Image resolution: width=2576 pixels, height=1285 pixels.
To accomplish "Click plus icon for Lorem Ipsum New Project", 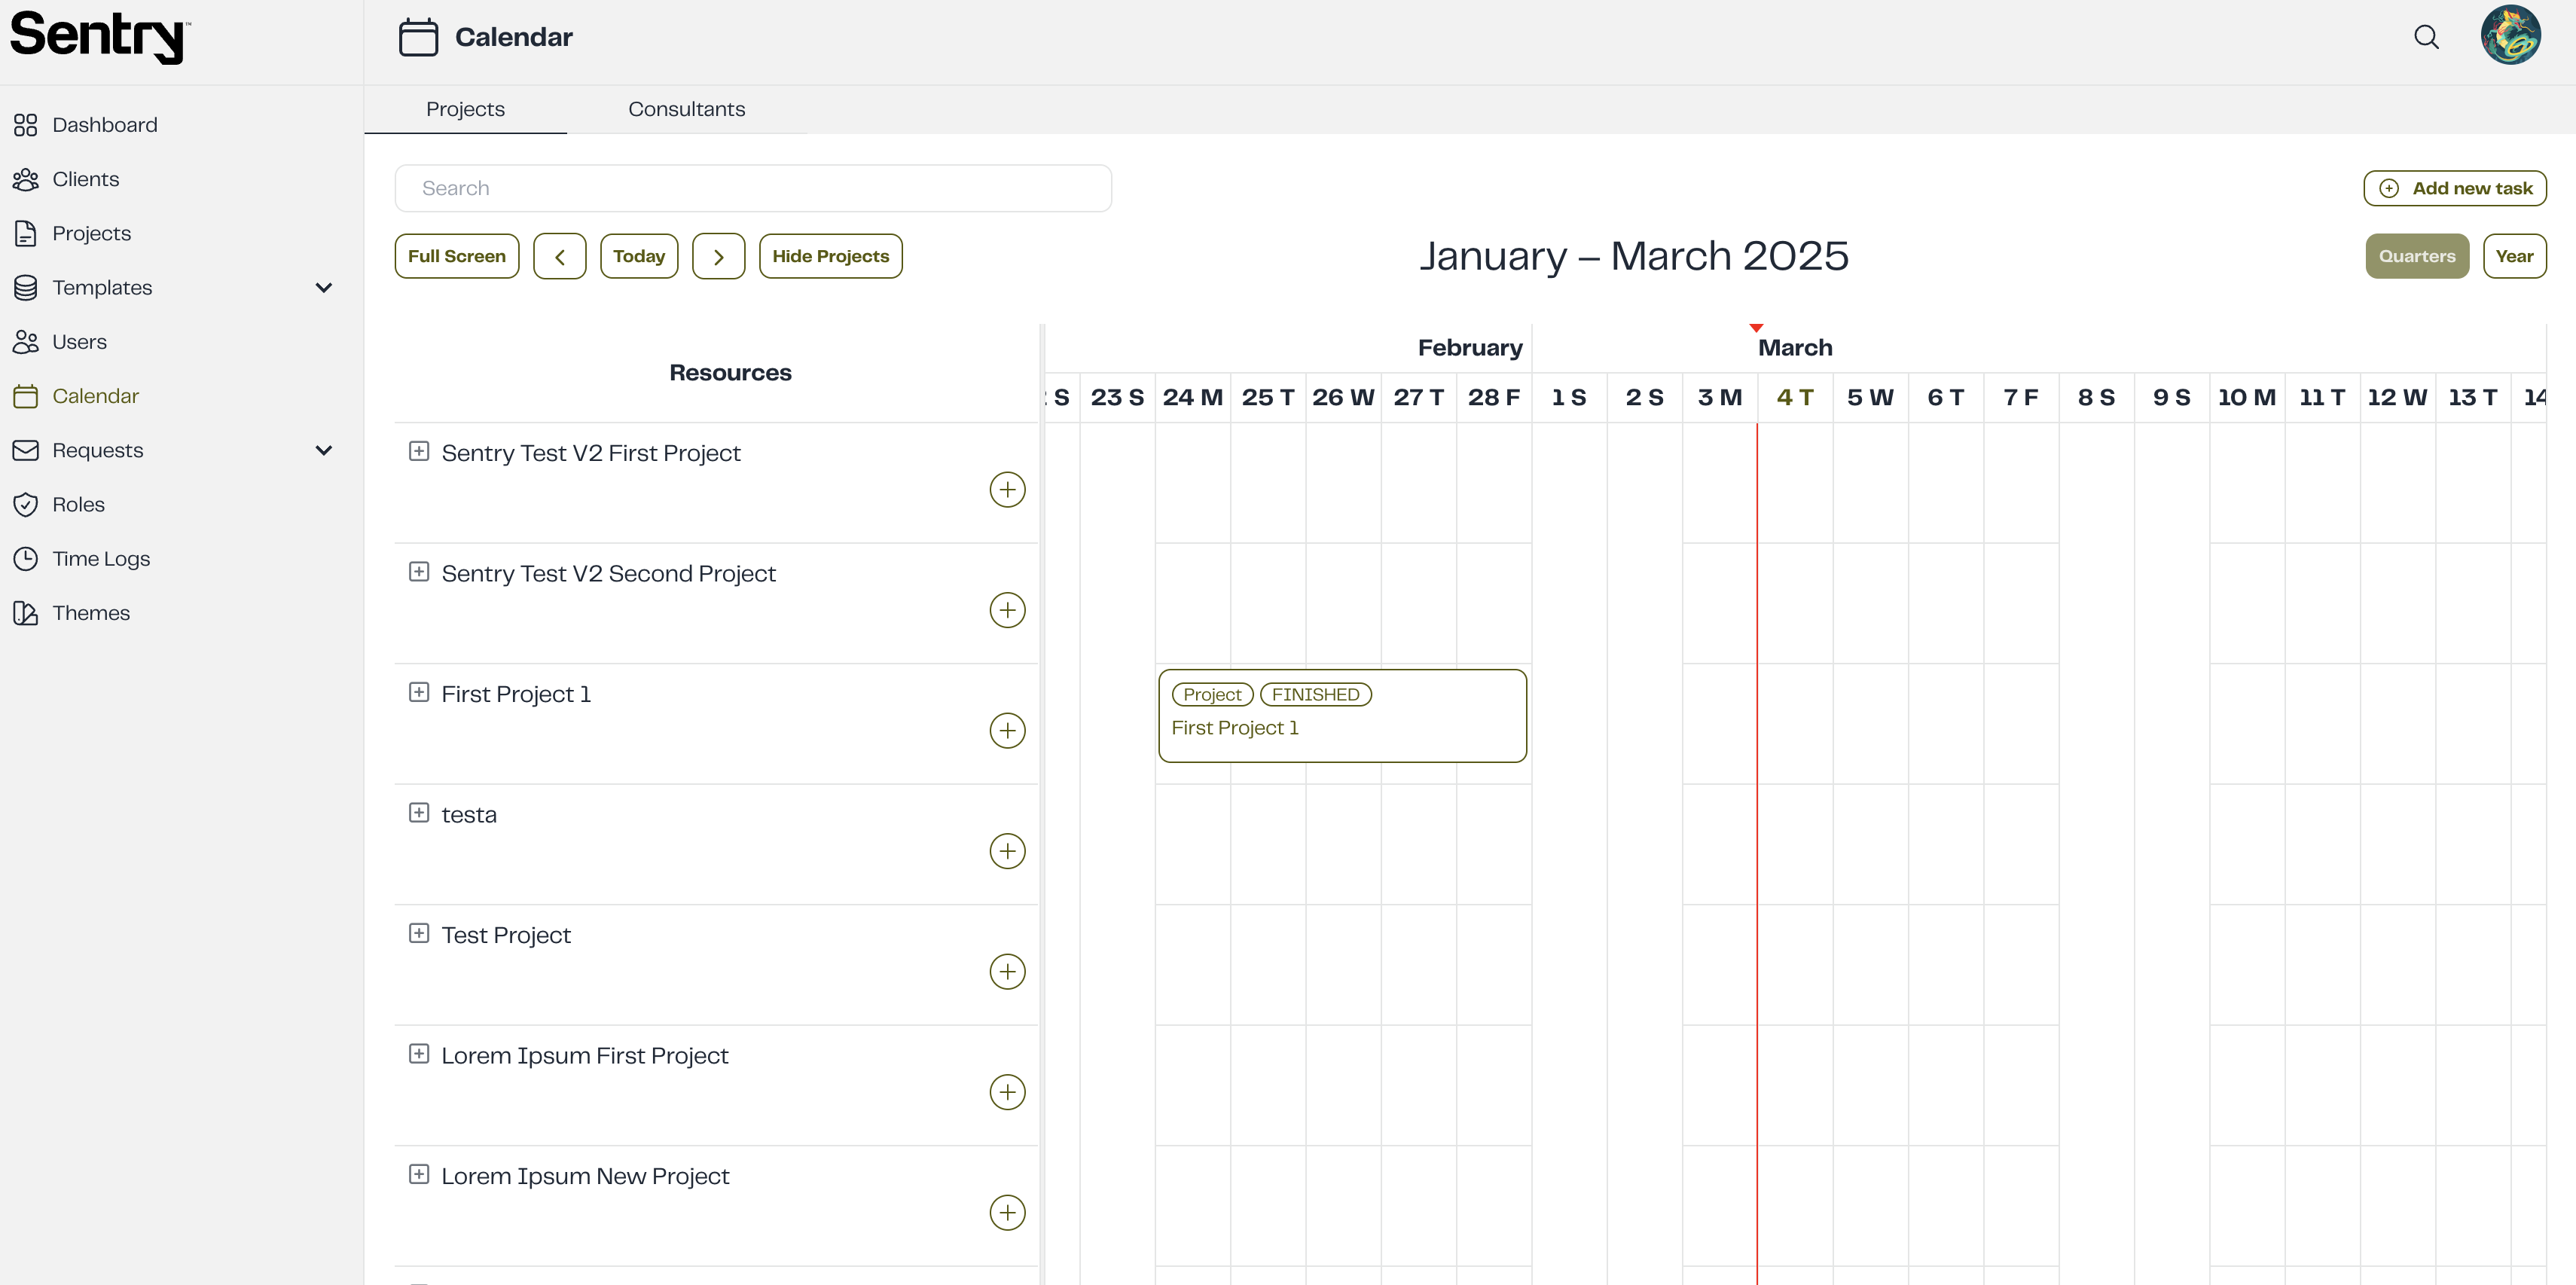I will point(1007,1213).
